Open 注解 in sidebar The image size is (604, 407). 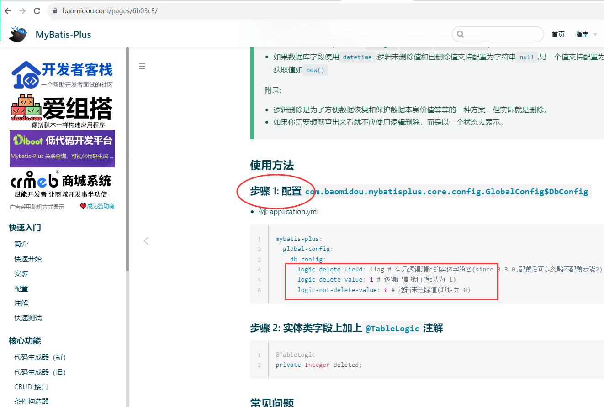tap(21, 303)
